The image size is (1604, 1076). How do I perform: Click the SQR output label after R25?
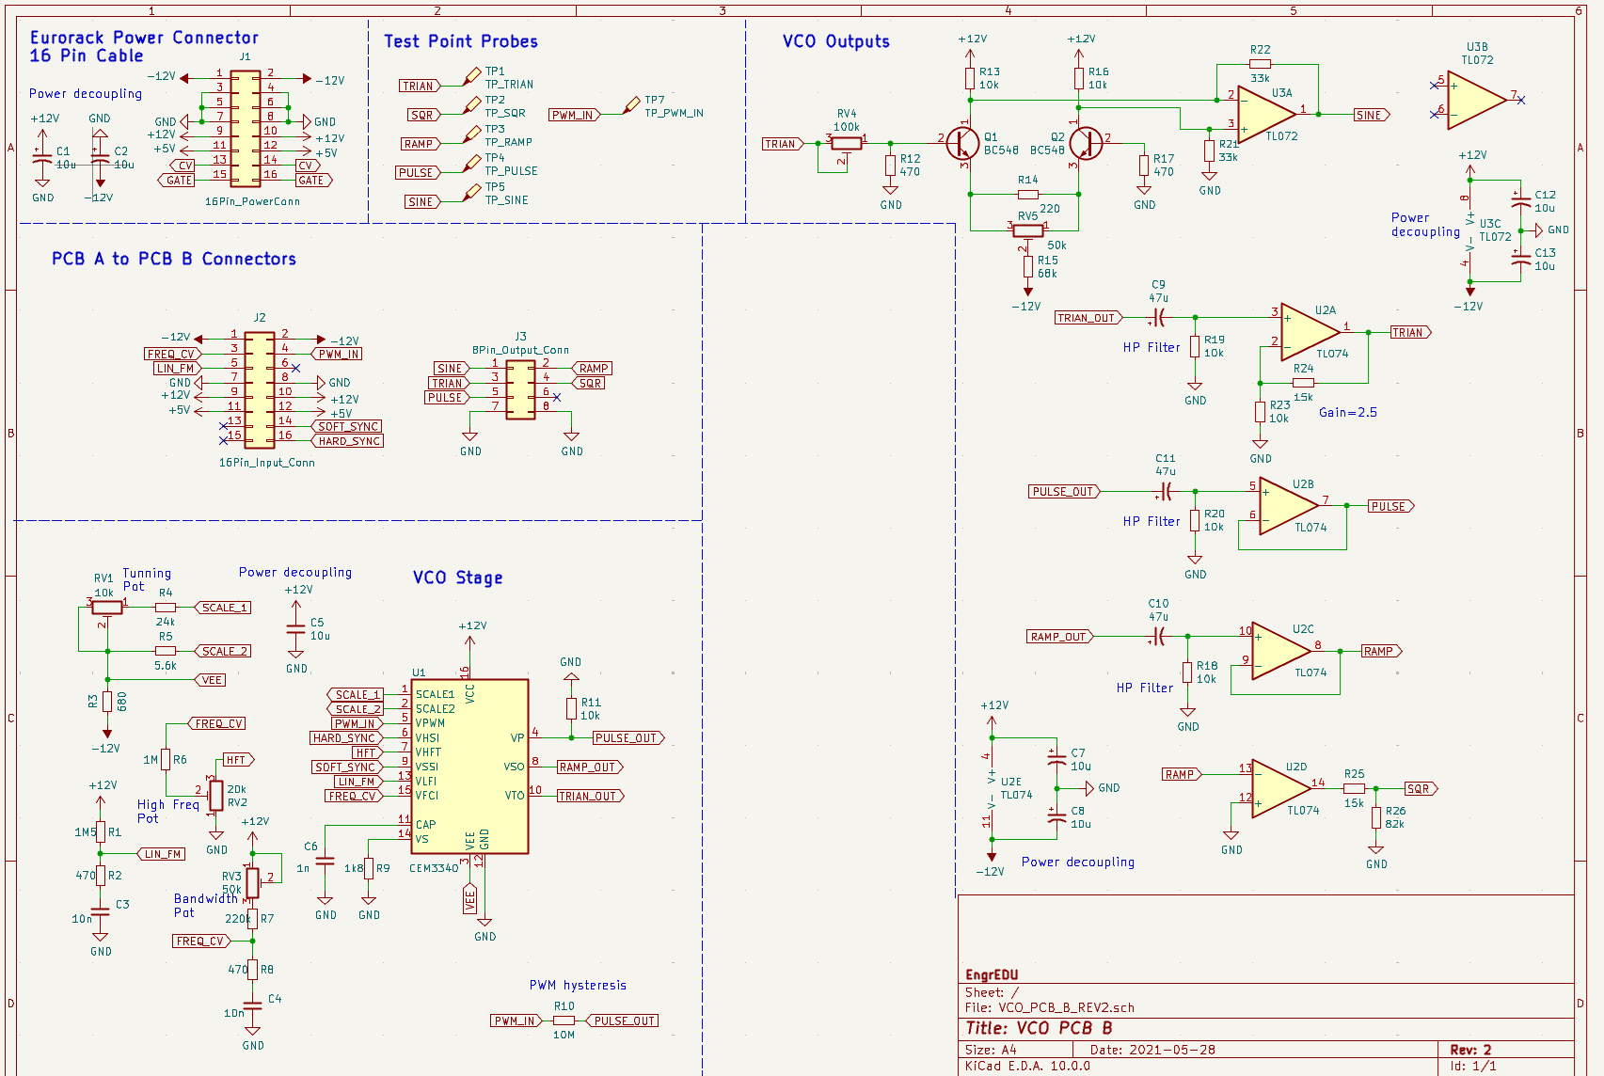click(1421, 789)
